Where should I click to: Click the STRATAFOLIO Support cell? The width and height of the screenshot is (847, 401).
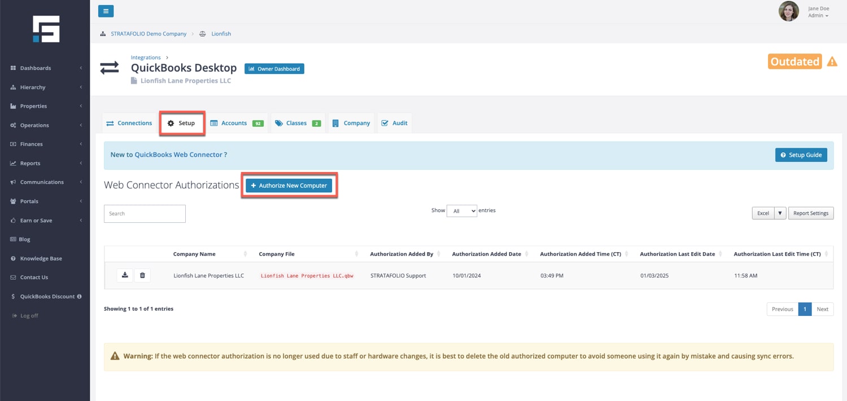(x=398, y=276)
